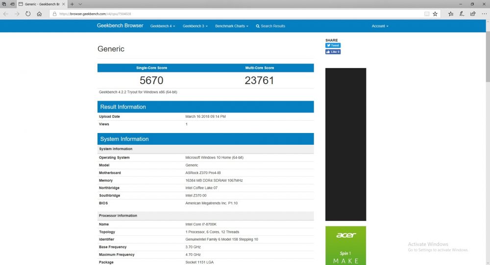The height and width of the screenshot is (265, 490).
Task: Click the upload date March 16 2018
Action: coord(205,116)
